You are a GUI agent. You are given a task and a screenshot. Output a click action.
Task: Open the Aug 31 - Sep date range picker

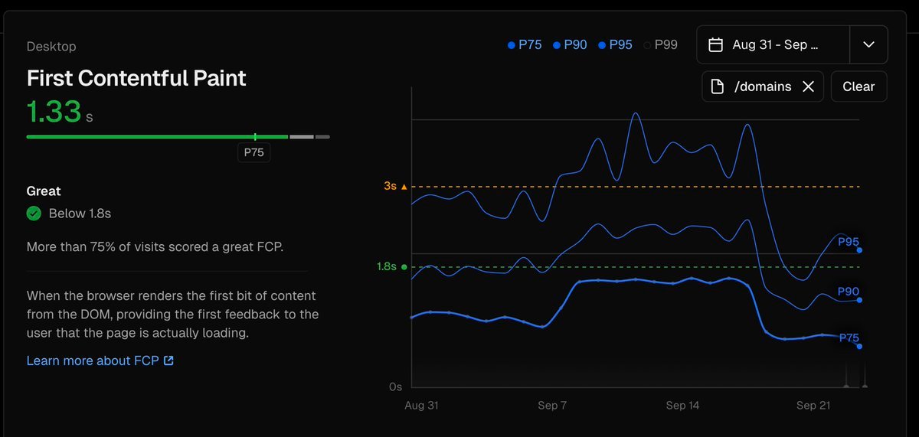point(773,45)
